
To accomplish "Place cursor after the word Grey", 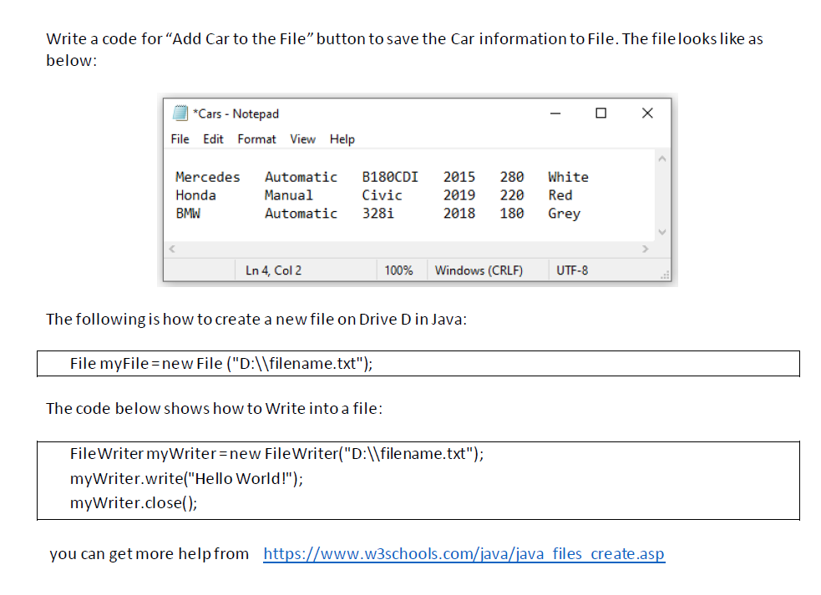I will (x=583, y=214).
